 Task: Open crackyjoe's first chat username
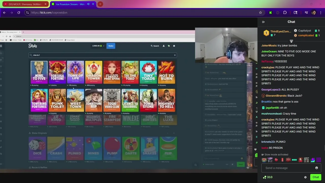[268, 67]
